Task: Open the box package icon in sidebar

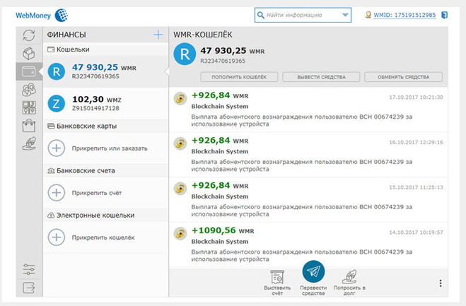Action: click(x=29, y=54)
